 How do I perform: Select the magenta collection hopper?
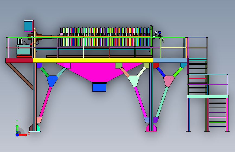(x=99, y=72)
